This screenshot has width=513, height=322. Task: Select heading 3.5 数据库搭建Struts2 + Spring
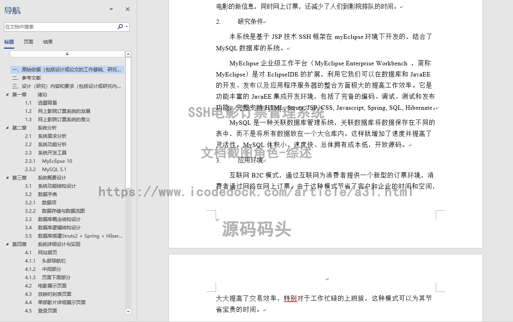[69, 236]
